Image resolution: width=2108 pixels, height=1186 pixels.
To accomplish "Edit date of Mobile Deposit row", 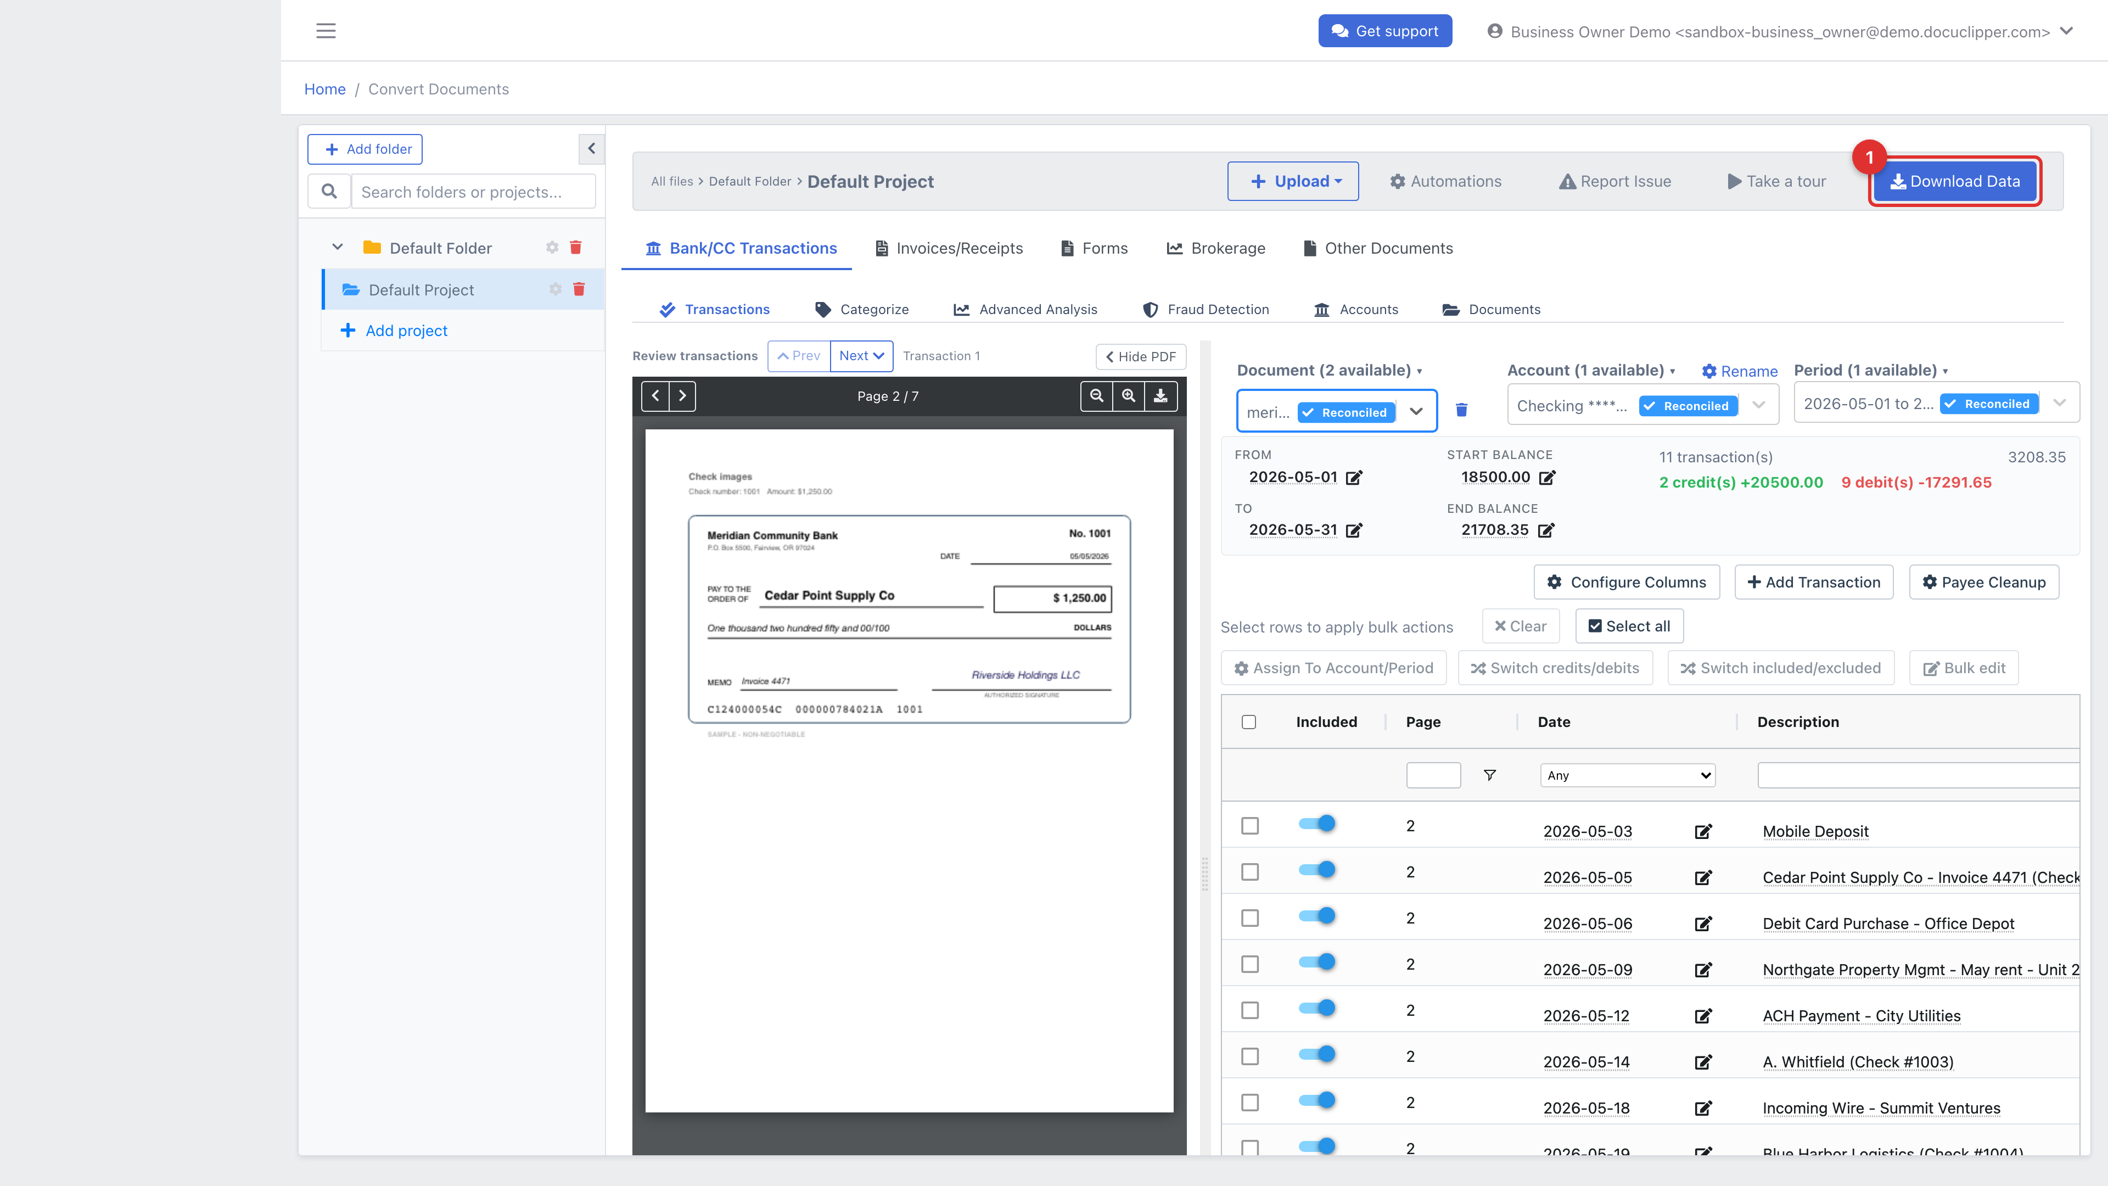I will coord(1703,832).
